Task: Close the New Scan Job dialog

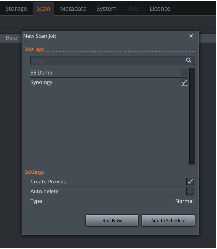Action: point(191,36)
